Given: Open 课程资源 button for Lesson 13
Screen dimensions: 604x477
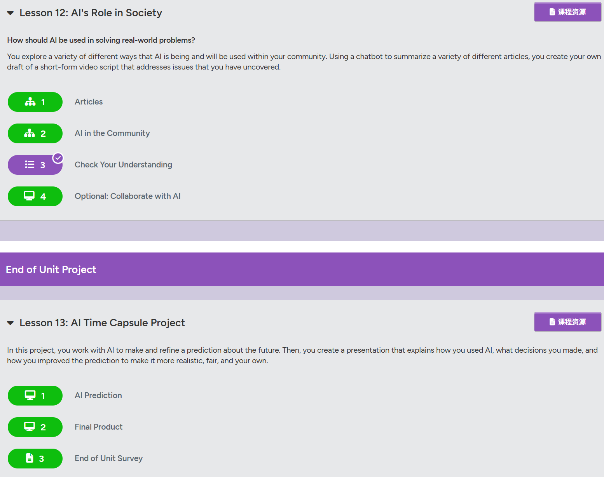Looking at the screenshot, I should 567,322.
